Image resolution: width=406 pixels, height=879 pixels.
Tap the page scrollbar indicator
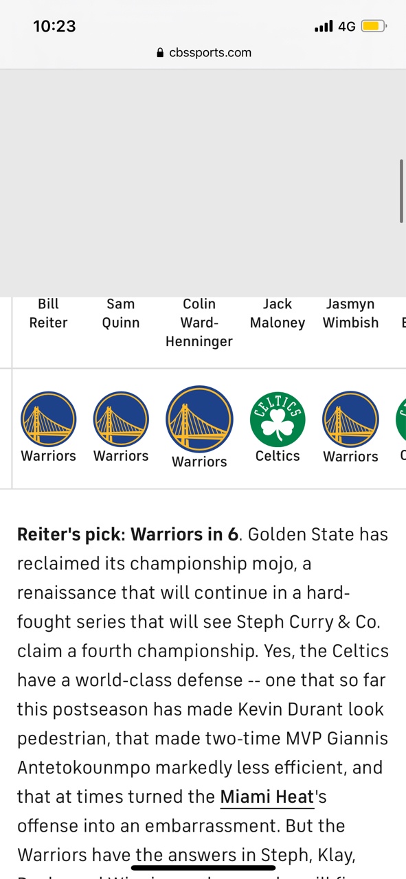(x=401, y=191)
